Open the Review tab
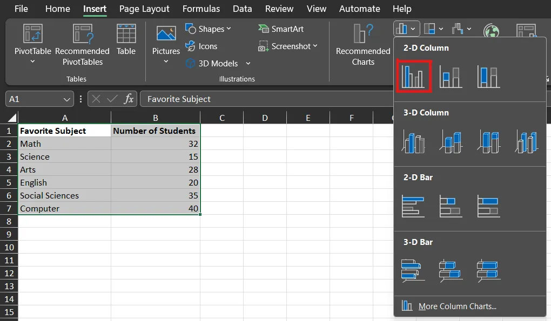This screenshot has height=321, width=551. (x=279, y=9)
